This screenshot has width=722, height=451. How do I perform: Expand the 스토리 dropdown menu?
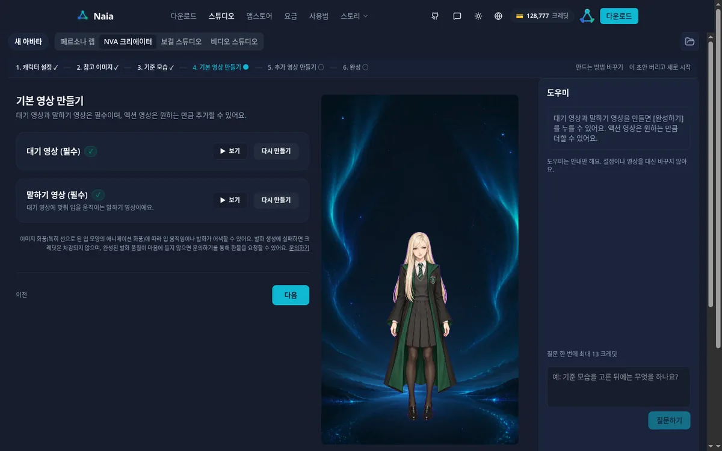[x=354, y=16]
